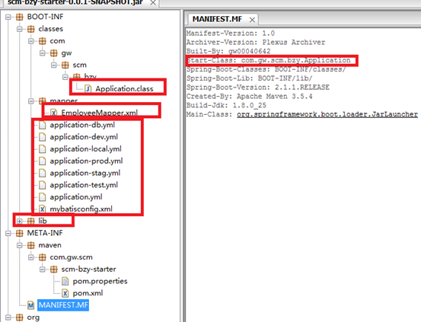Click the application-local.yml file icon

42,149
